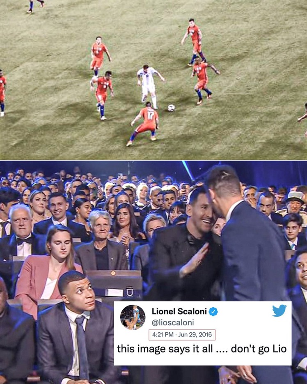Click the Jun 29, 2016 tweet date
Image resolution: width=307 pixels, height=384 pixels.
pyautogui.click(x=195, y=335)
